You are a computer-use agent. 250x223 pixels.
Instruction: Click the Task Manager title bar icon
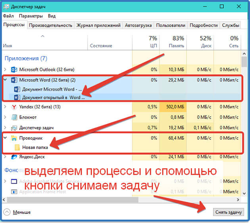click(6, 7)
